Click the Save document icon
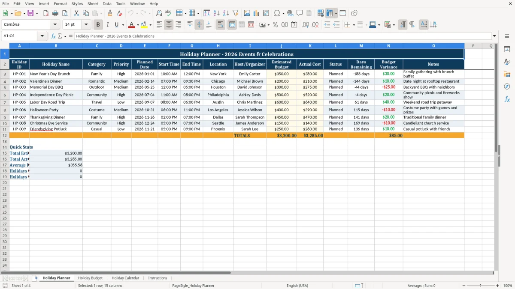Image resolution: width=515 pixels, height=289 pixels. [30, 13]
